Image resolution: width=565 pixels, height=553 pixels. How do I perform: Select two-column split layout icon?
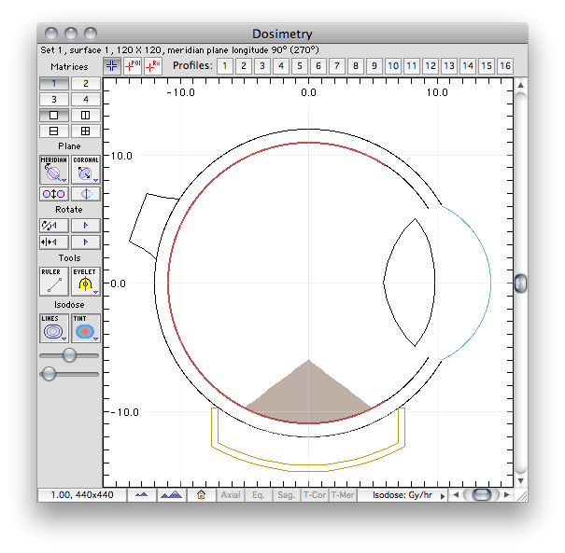(x=85, y=115)
